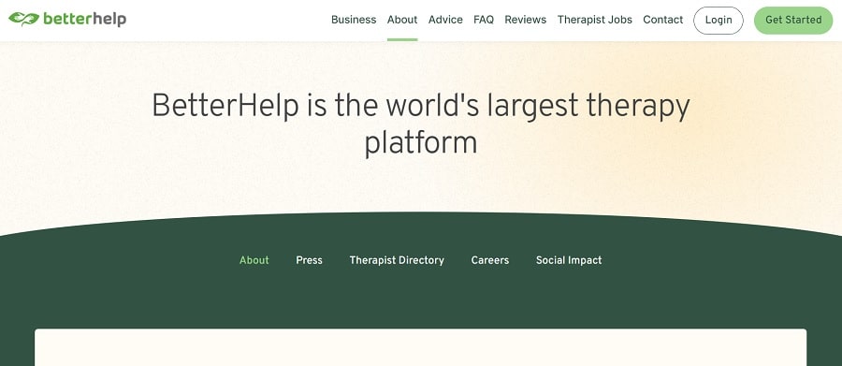
Task: Click the BetterHelp logo
Action: pos(67,20)
